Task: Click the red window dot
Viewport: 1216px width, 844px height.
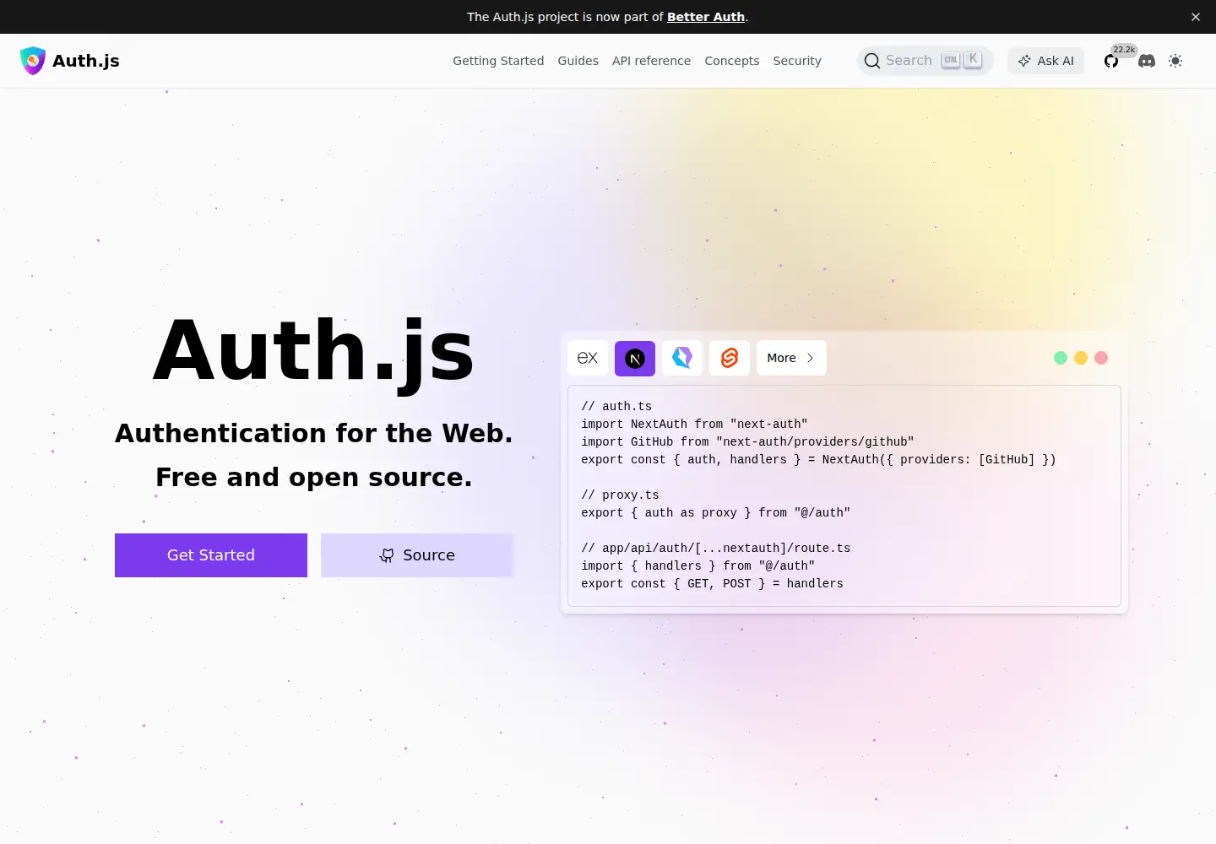Action: point(1101,358)
